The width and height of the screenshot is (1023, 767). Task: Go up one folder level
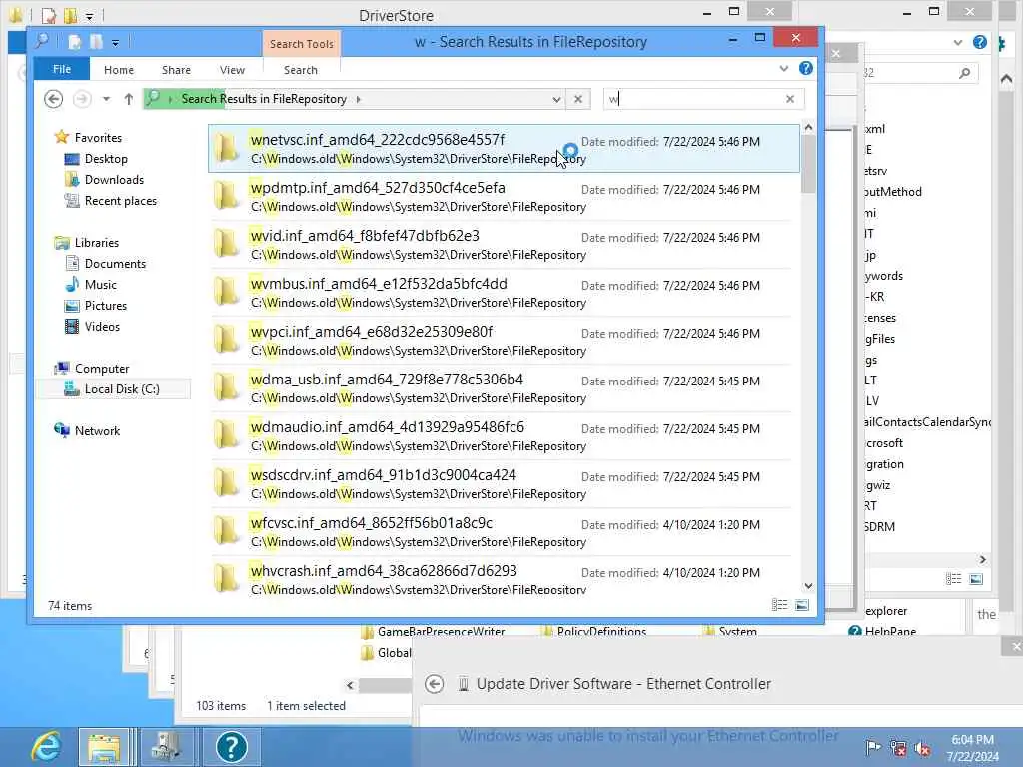tap(129, 99)
